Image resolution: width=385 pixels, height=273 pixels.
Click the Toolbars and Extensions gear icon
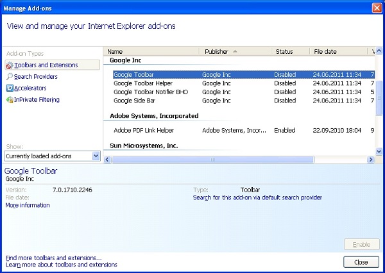(x=10, y=65)
